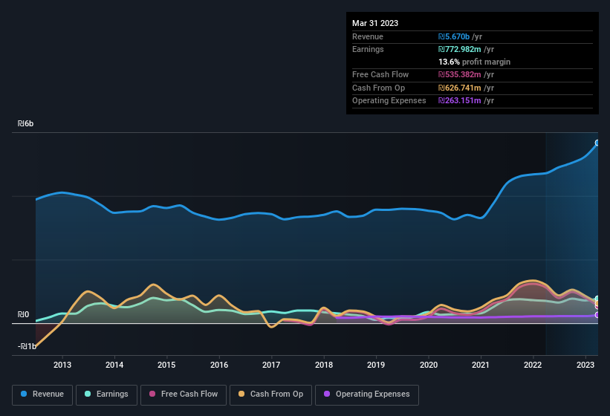Click the teal Earnings endpoint marker
Viewport: 610px width, 416px height.
(x=597, y=299)
